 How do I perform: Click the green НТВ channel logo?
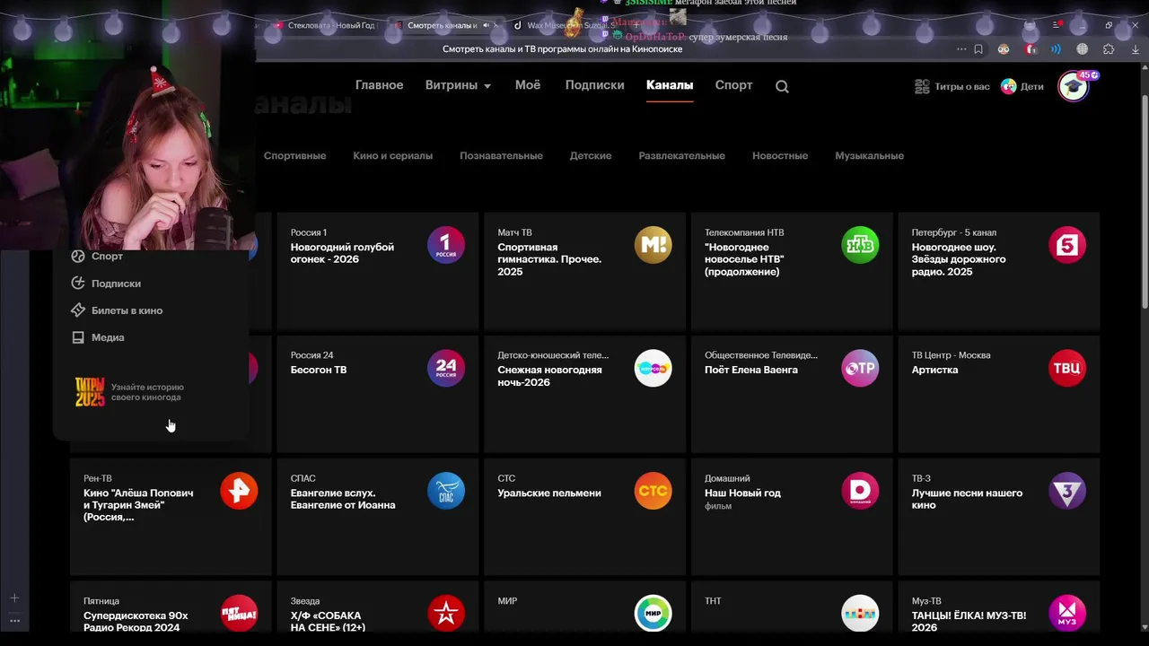coord(860,245)
